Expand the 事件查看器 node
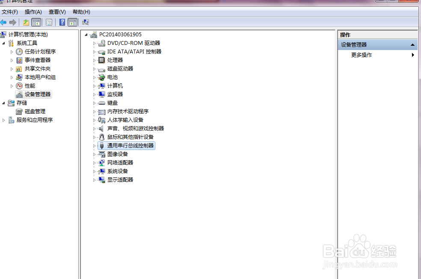This screenshot has width=421, height=279. tap(12, 60)
